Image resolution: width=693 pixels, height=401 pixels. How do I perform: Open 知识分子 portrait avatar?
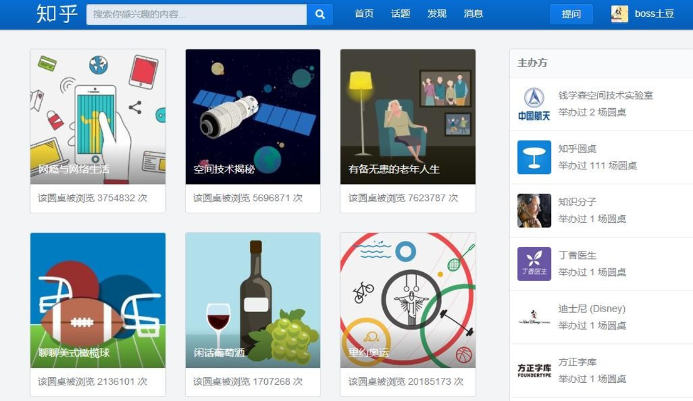tap(534, 211)
